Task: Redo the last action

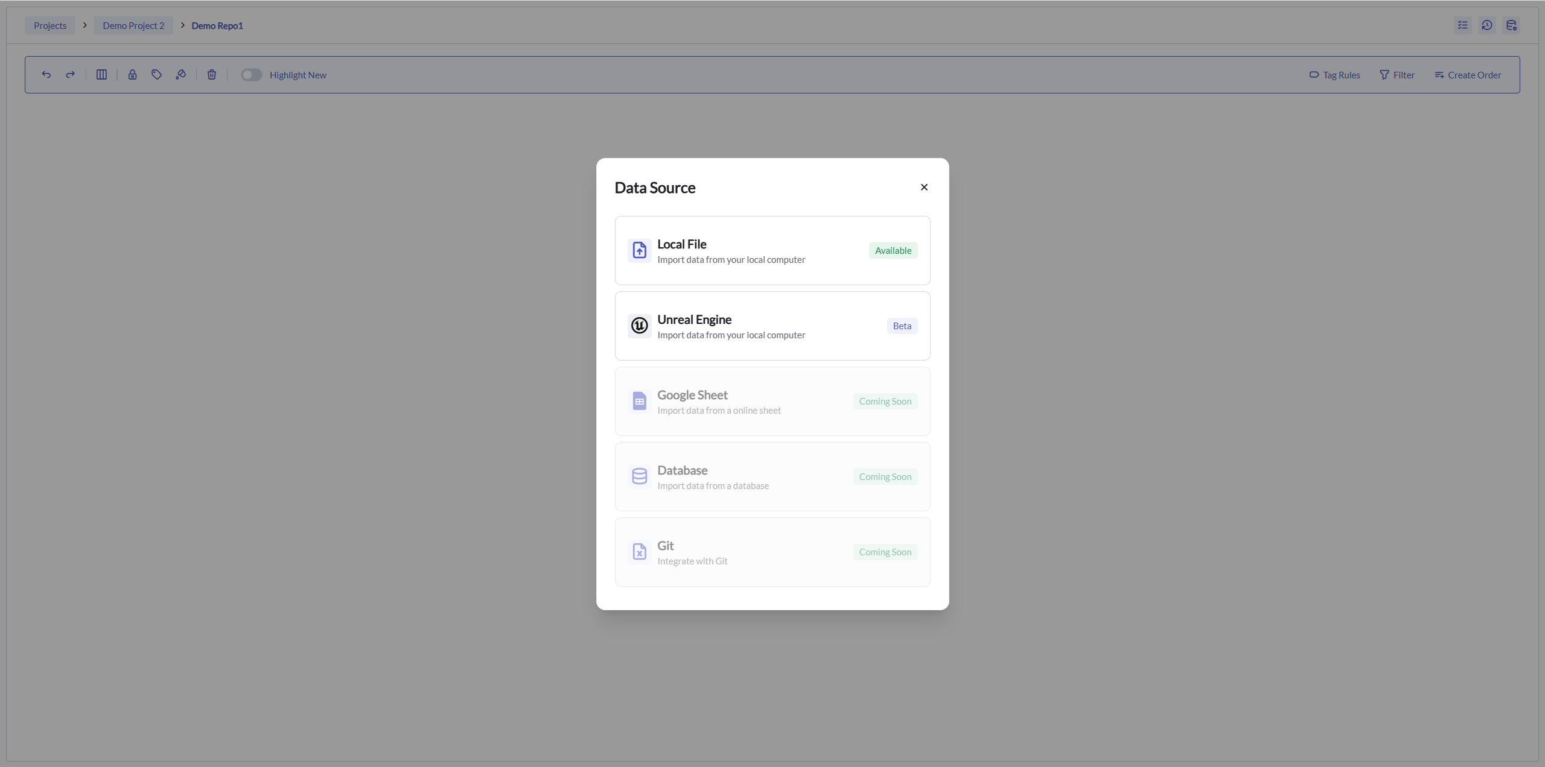Action: pyautogui.click(x=70, y=74)
